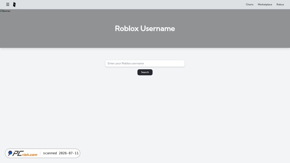Open the Charts nav link
290x163 pixels.
point(249,4)
